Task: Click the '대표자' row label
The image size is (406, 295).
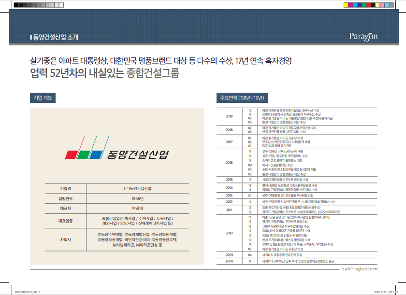Action: point(66,209)
